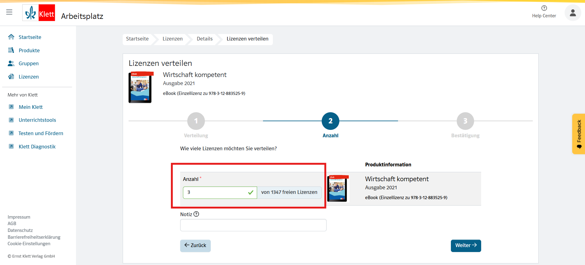Click the Produktinformation book cover thumbnail

(338, 188)
